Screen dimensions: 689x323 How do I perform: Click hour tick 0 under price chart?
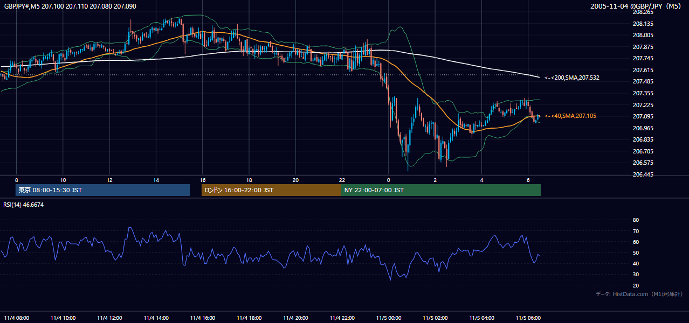pyautogui.click(x=388, y=180)
